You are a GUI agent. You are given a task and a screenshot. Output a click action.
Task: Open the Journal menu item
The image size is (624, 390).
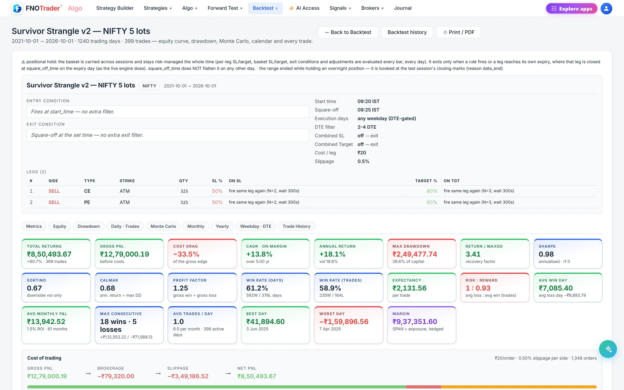coord(403,8)
